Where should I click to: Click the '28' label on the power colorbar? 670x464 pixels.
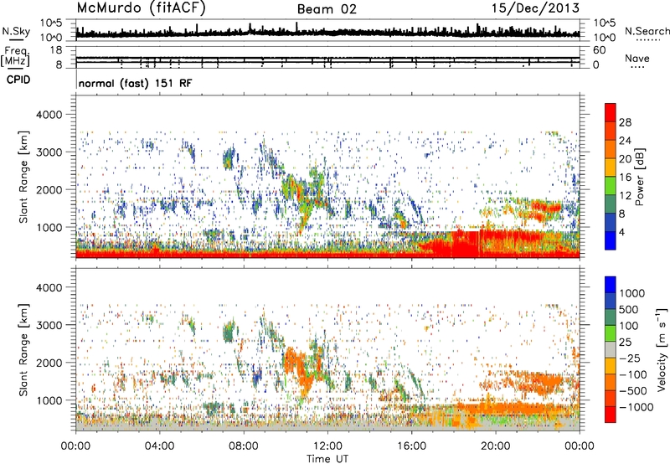point(625,122)
